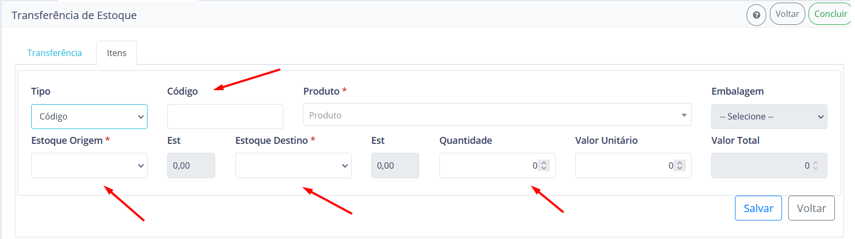Switch to the Transferência tab

pyautogui.click(x=54, y=53)
